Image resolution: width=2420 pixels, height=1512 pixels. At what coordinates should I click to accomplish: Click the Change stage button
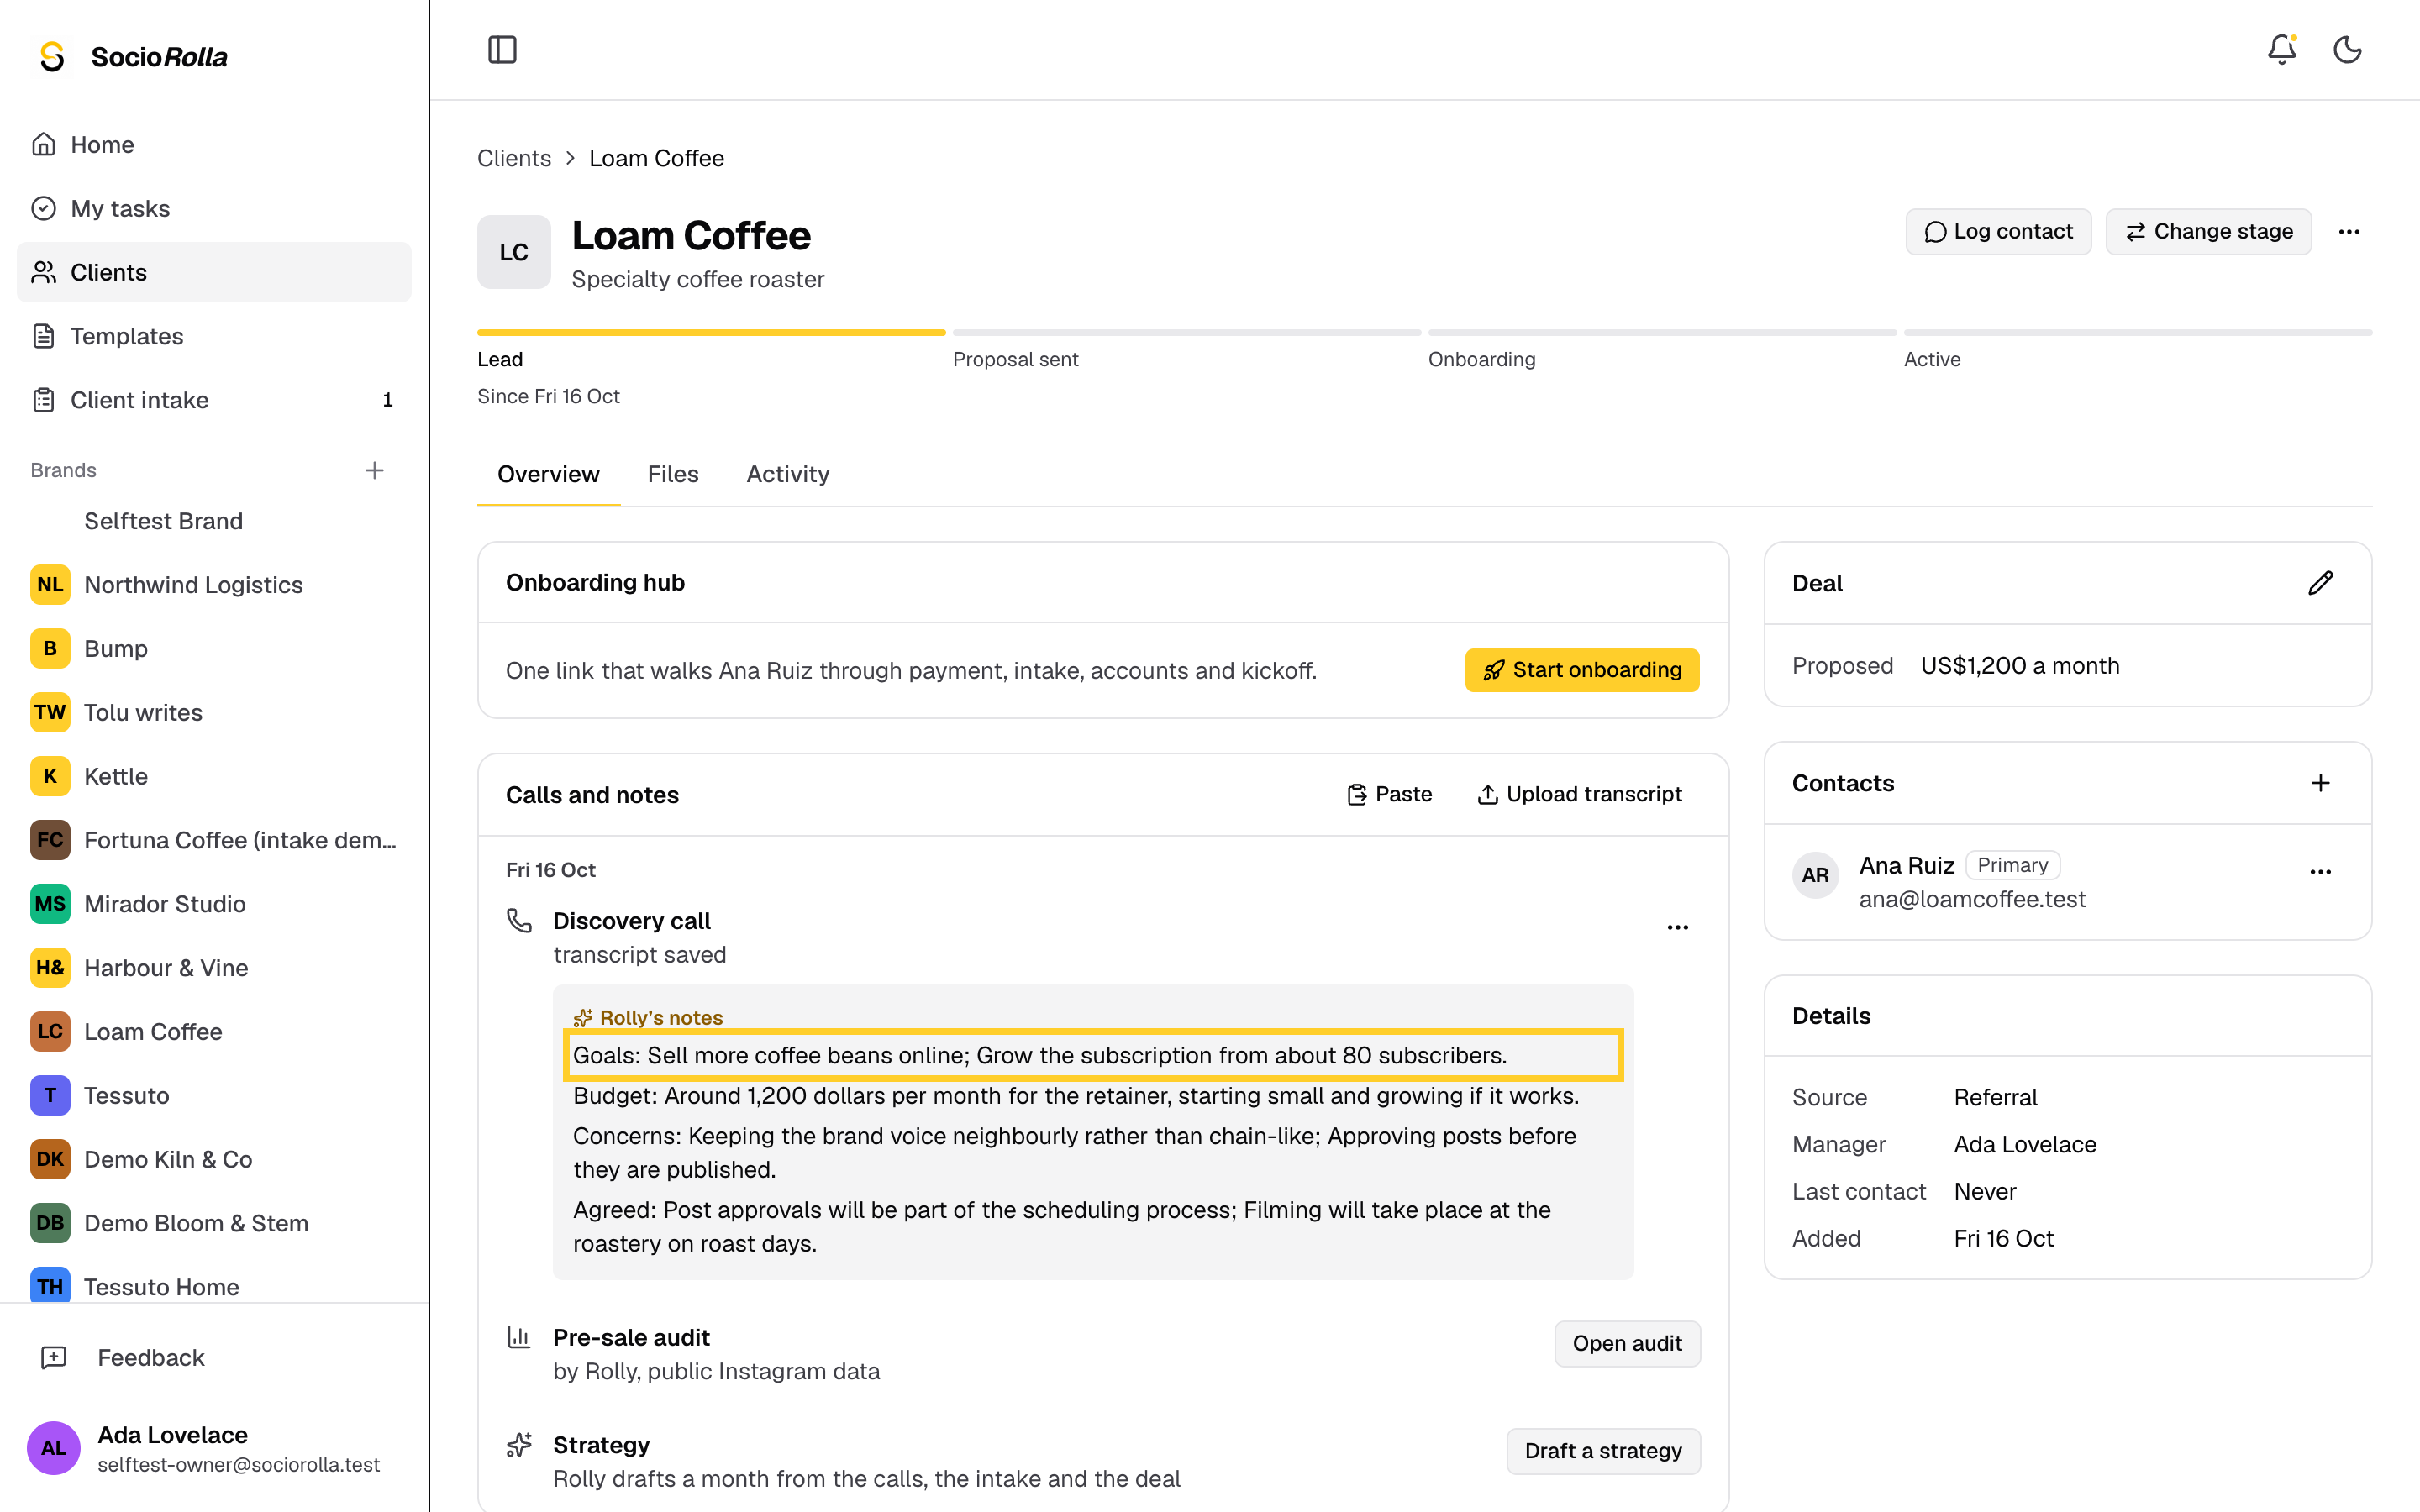[x=2208, y=232]
